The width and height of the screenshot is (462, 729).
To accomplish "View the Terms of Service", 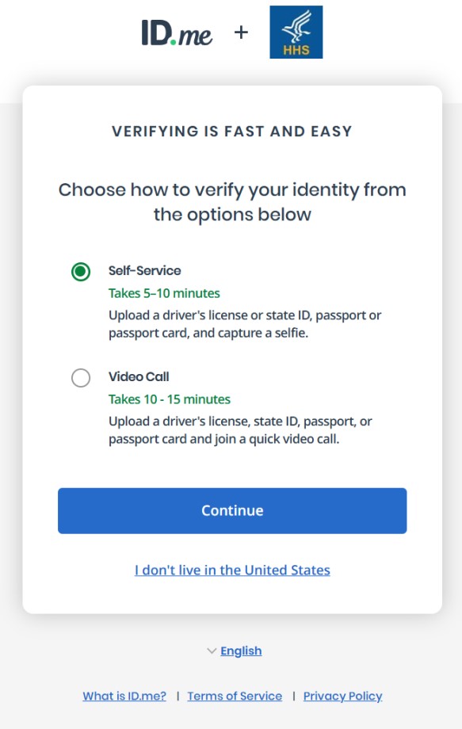I will pyautogui.click(x=235, y=696).
